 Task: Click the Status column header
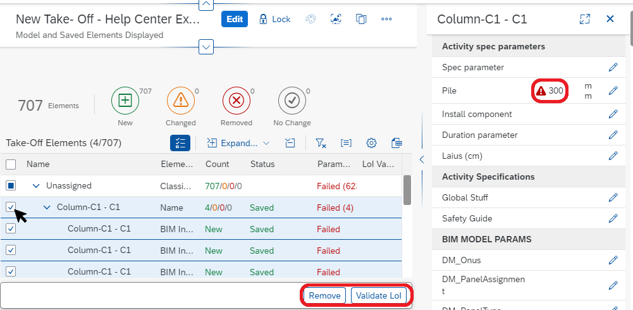coord(262,164)
